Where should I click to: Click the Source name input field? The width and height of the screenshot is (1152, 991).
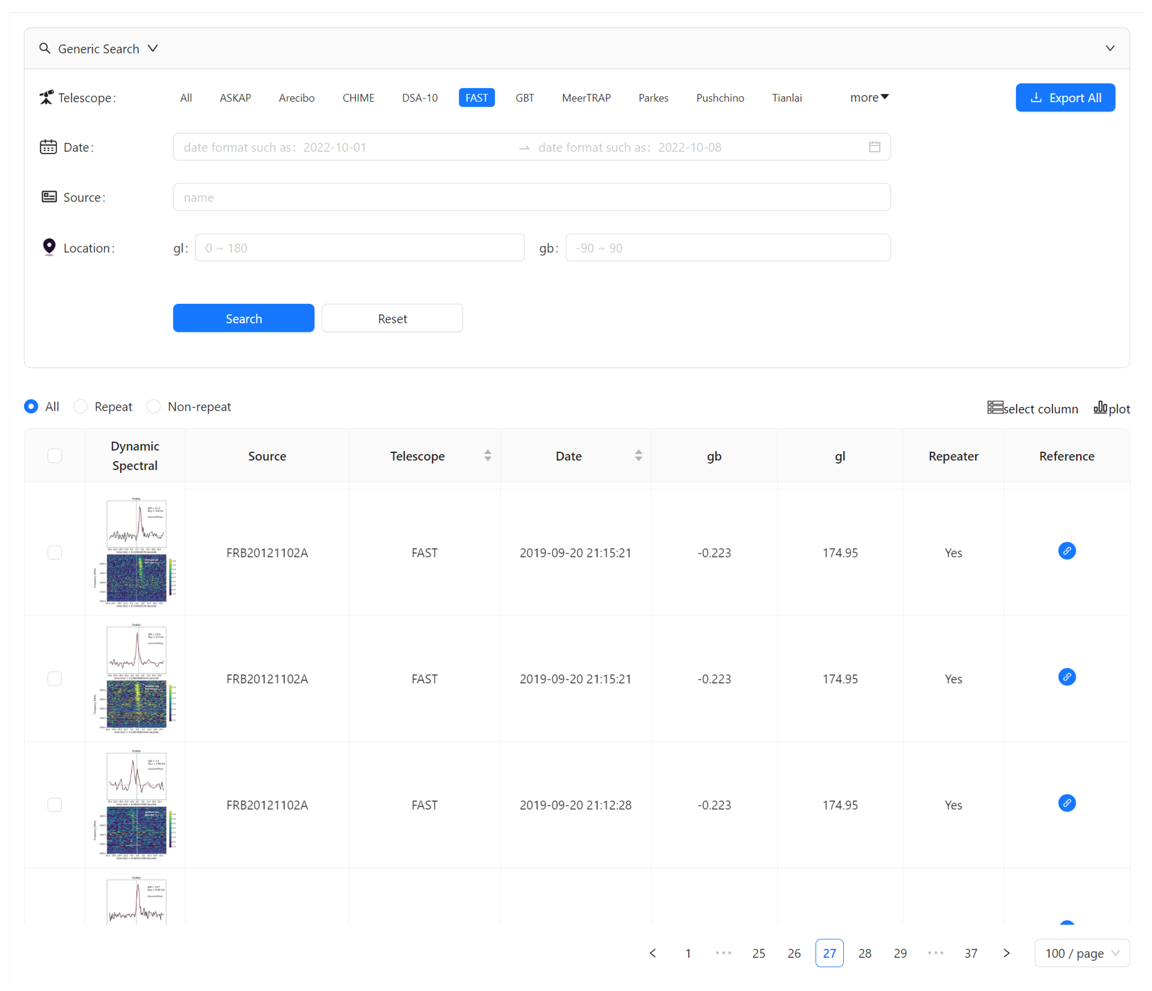coord(531,197)
